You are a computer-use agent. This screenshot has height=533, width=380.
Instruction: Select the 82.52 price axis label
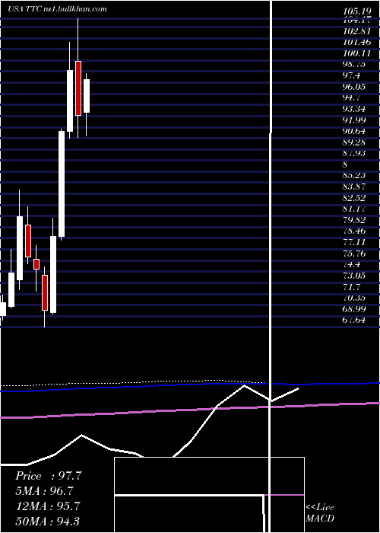point(354,197)
